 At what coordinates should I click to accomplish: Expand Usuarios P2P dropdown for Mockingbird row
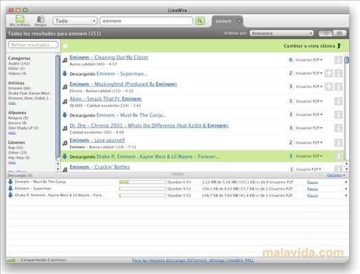click(x=309, y=87)
